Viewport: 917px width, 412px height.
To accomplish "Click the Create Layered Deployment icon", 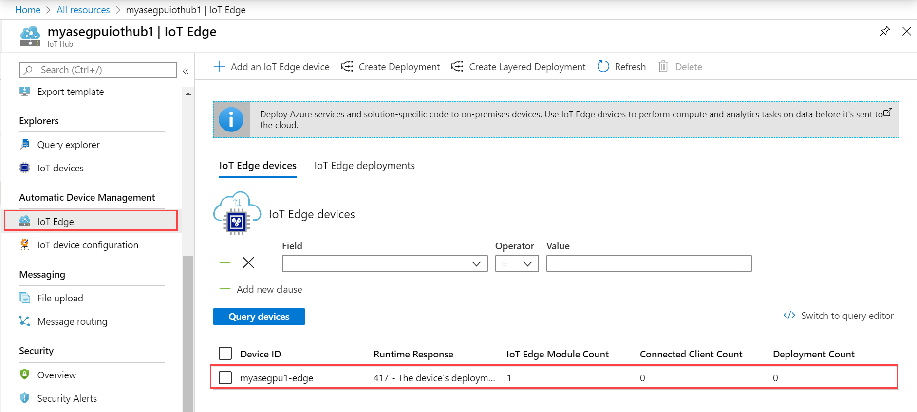I will 457,67.
